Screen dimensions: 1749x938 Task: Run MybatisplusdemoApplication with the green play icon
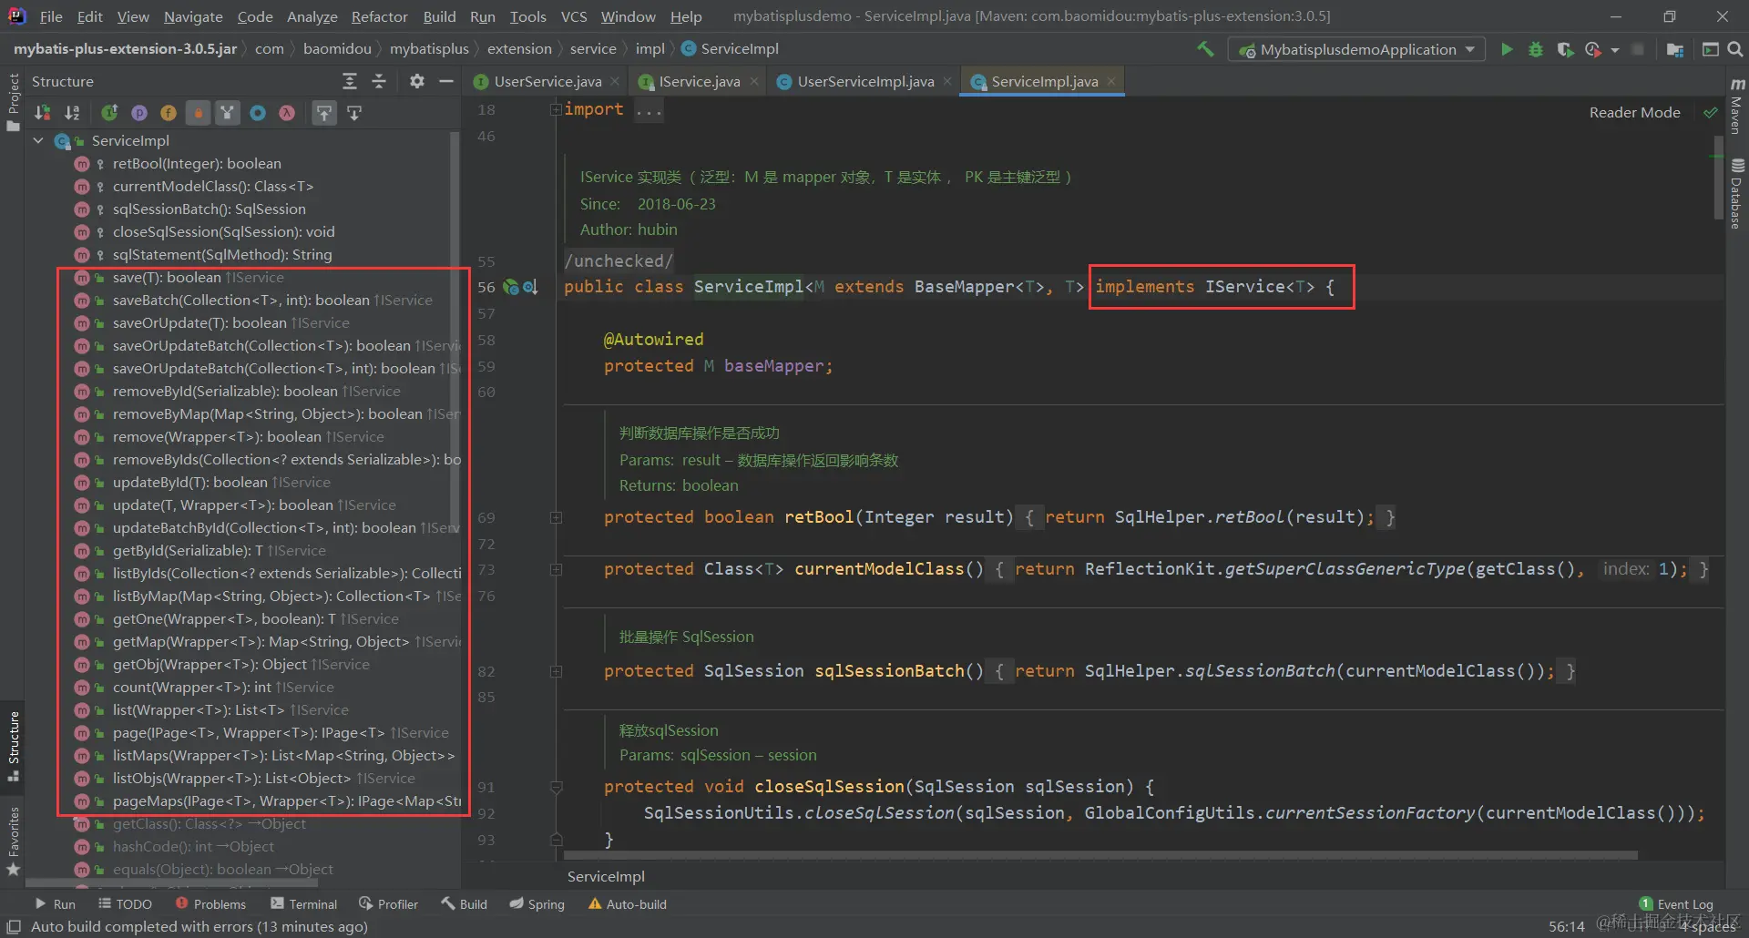[1507, 49]
